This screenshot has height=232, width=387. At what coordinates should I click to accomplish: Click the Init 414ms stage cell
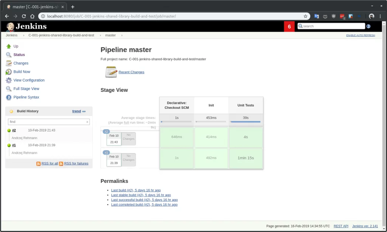tap(211, 137)
